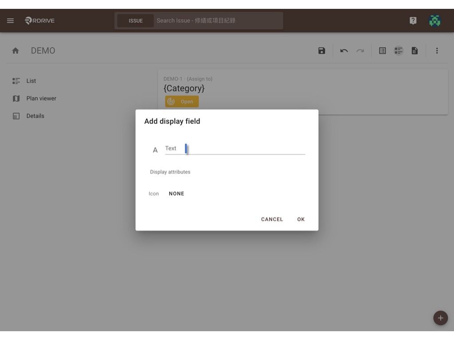Cancel the Add display field dialog
Screen dimensions: 454x340
pos(272,220)
